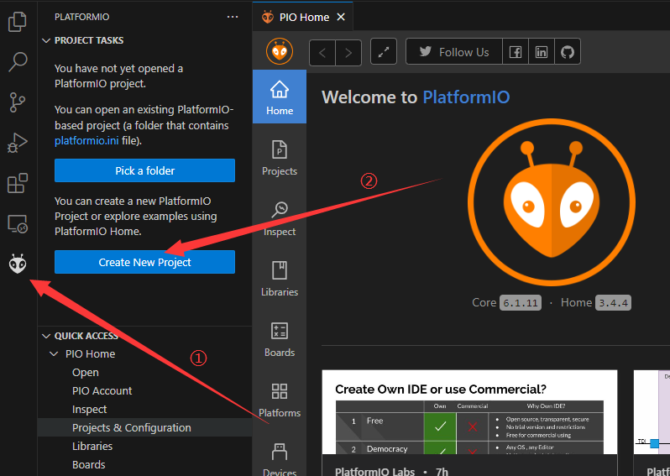Open the PLATFORMIO panel more actions menu
The width and height of the screenshot is (670, 476).
pyautogui.click(x=233, y=17)
